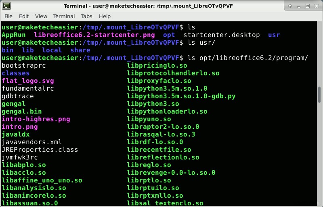Click gdbtrace file name
This screenshot has height=207, width=323.
pyautogui.click(x=18, y=96)
